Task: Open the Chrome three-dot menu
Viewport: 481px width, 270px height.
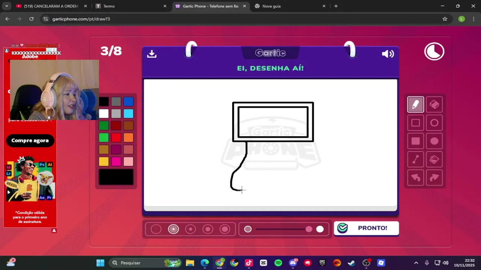Action: [473, 19]
